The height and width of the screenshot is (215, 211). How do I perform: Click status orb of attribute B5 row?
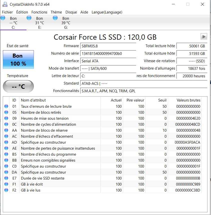coord(6,154)
